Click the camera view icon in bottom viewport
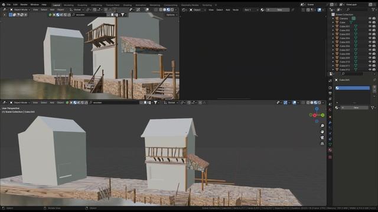Screen dimensions: 378x212 pyautogui.click(x=322, y=138)
